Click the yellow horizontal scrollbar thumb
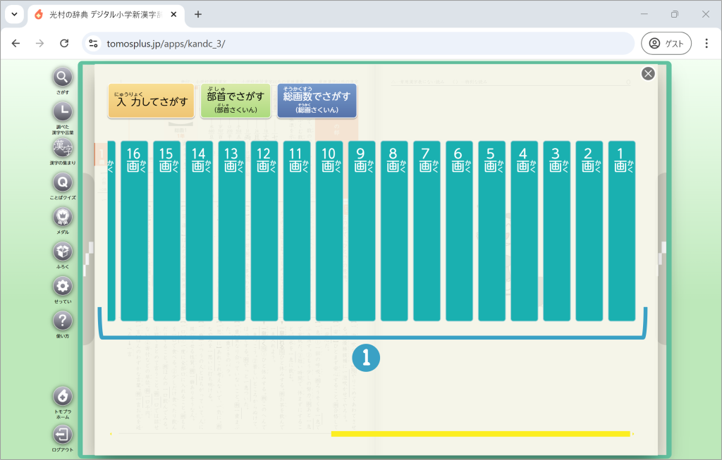722x460 pixels. point(481,434)
